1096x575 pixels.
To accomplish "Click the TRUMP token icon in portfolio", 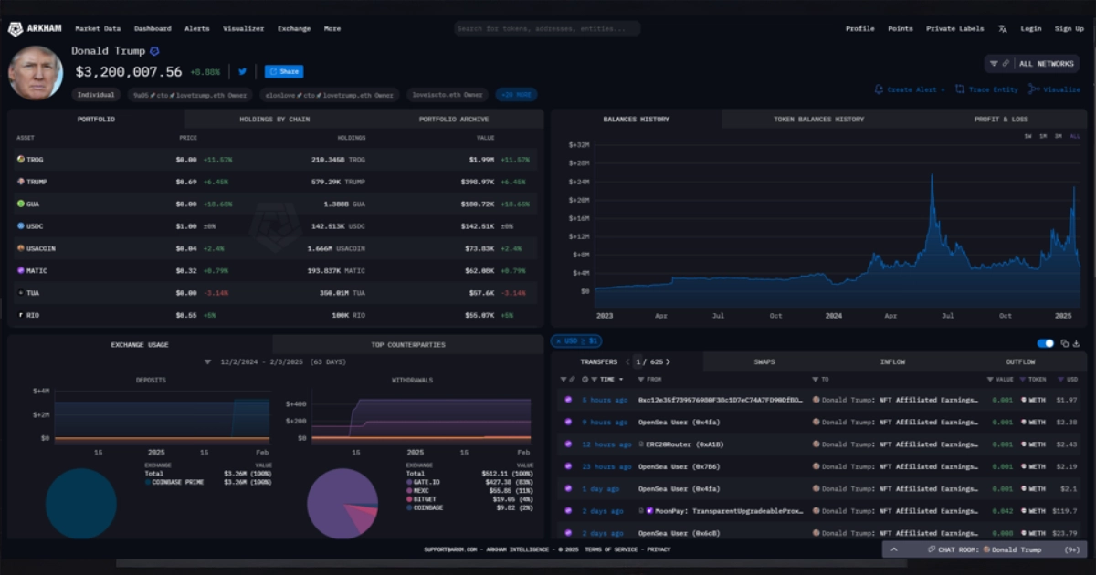I will [20, 182].
